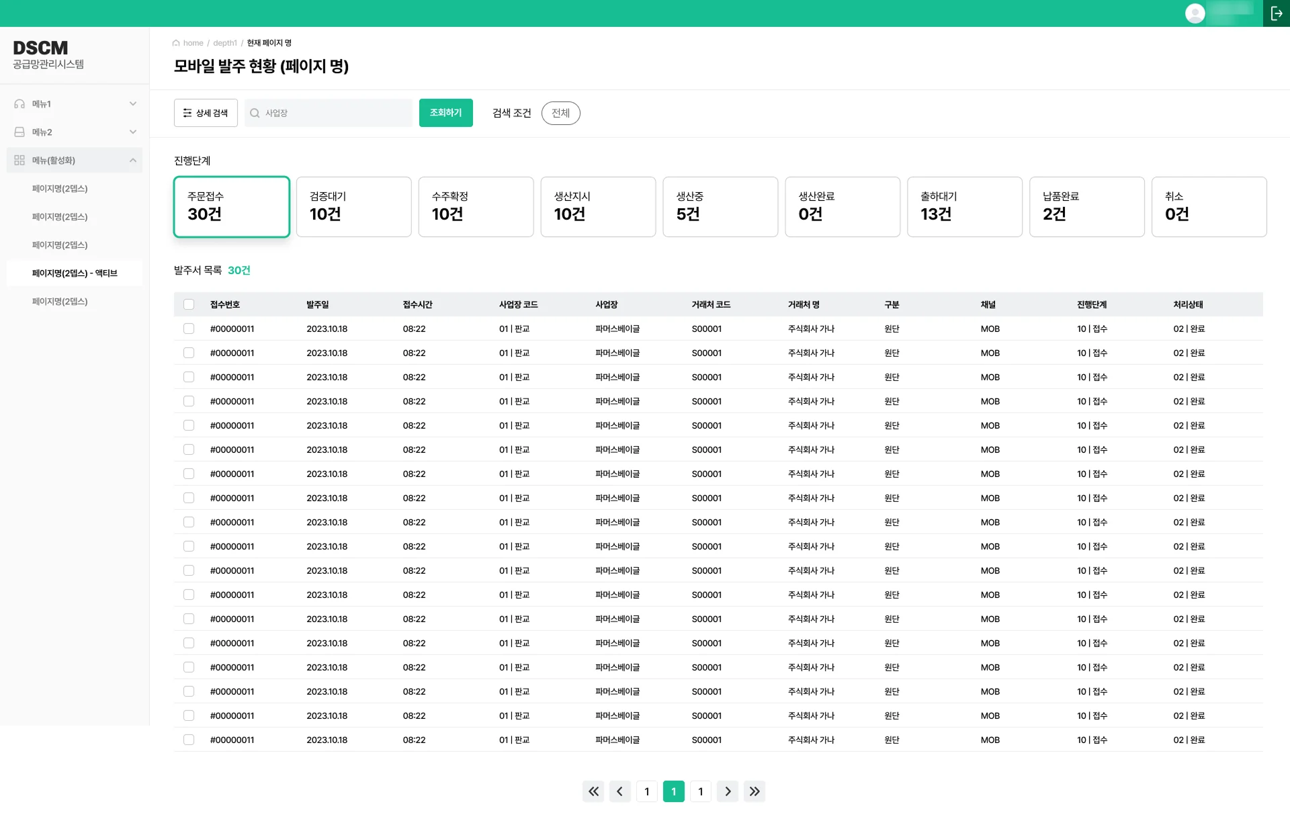Click the logout icon in the top bar
Image resolution: width=1290 pixels, height=831 pixels.
coord(1277,13)
